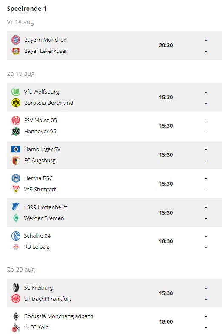222x336 pixels.
Task: Click the Bayer Leverkusen crest icon
Action: [x=16, y=51]
